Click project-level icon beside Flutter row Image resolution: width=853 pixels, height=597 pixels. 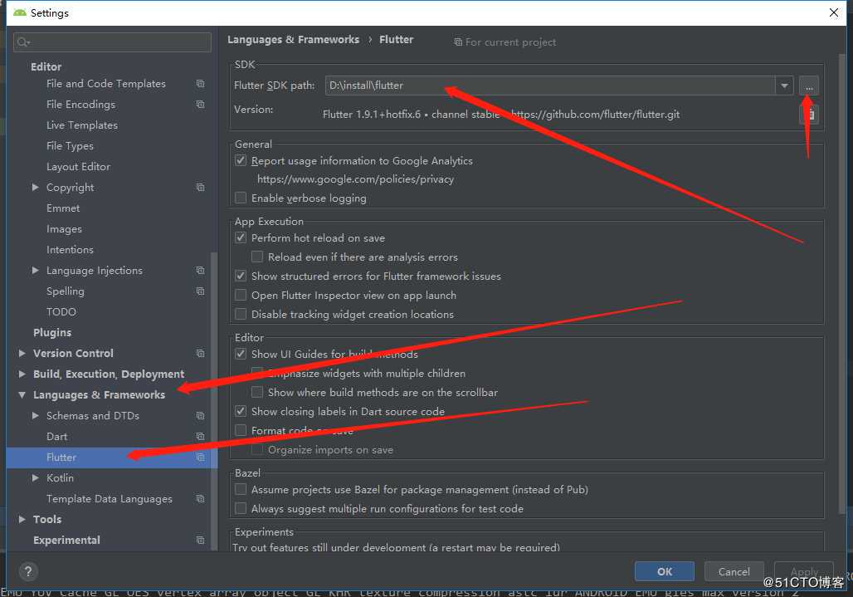pos(200,458)
